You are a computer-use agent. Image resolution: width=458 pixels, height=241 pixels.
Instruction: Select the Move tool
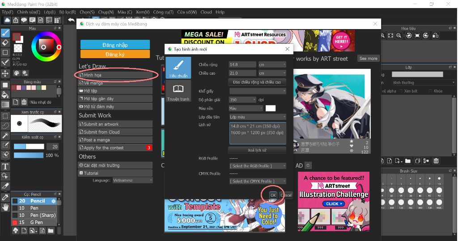click(5, 73)
